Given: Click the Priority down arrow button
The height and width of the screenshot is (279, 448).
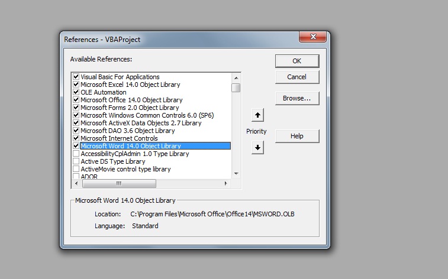Looking at the screenshot, I should click(x=257, y=148).
